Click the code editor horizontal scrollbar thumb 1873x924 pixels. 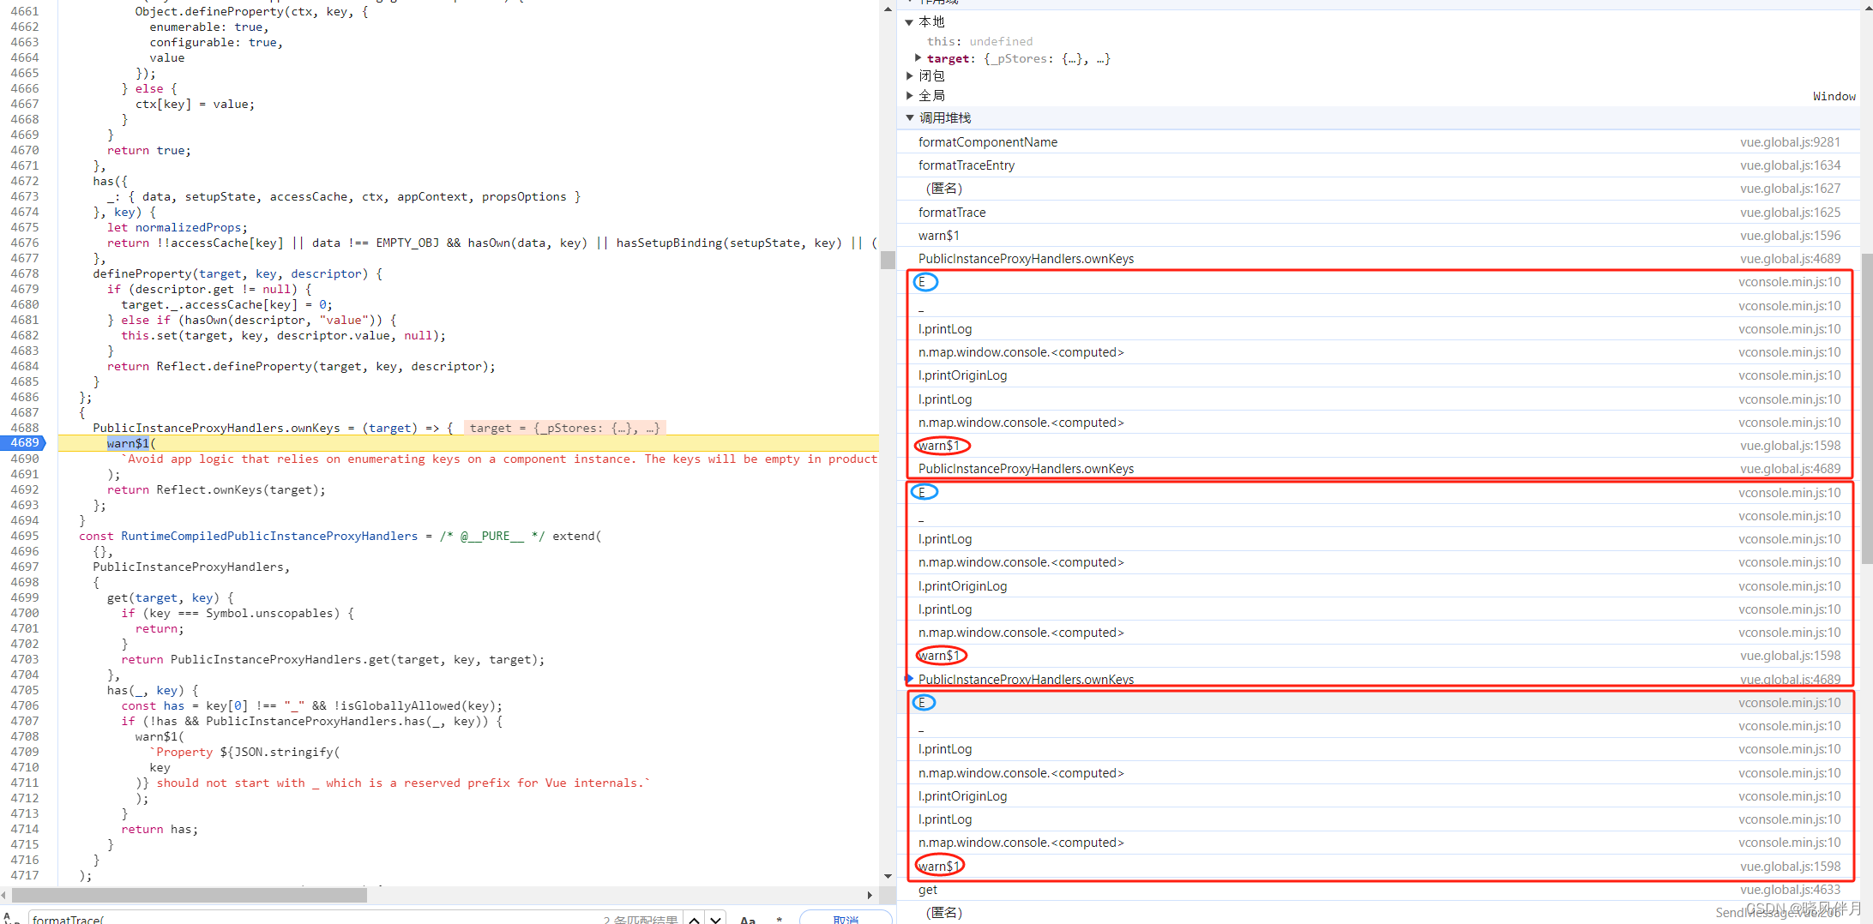click(x=188, y=895)
